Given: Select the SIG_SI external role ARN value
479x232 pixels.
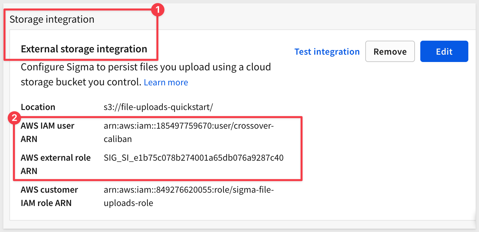Looking at the screenshot, I should point(193,158).
